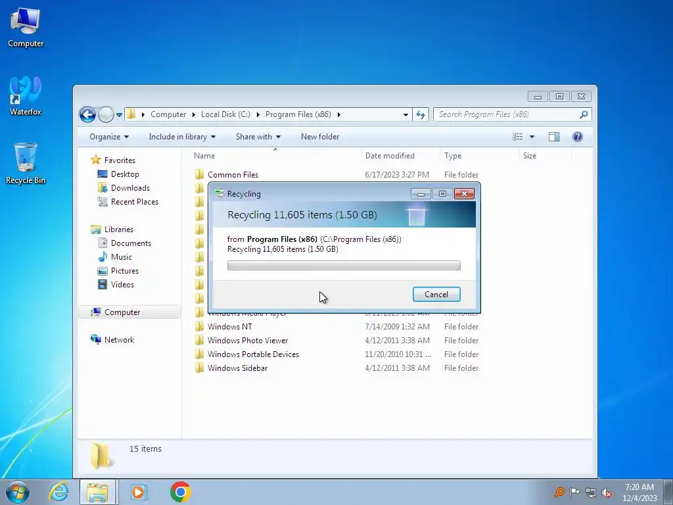The width and height of the screenshot is (673, 505).
Task: Sort by the Date modified column
Action: 400,155
